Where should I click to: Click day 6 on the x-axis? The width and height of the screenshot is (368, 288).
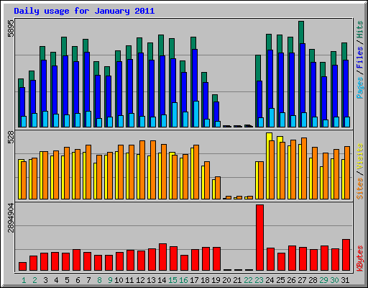point(78,280)
